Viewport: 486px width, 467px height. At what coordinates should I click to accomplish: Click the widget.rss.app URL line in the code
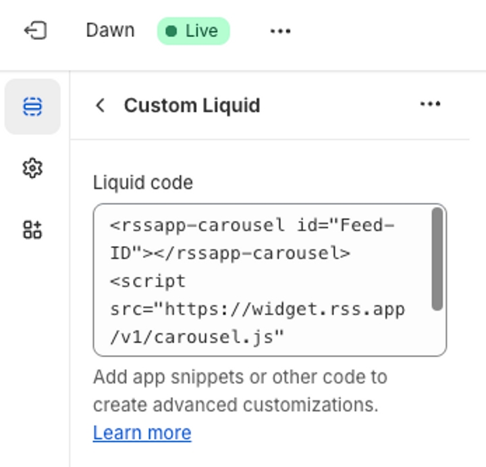click(258, 309)
